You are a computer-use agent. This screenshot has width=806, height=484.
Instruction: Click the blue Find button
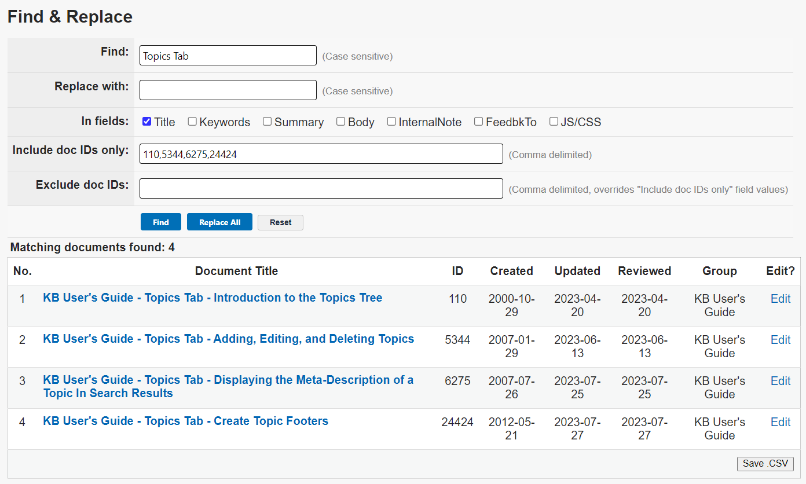click(x=161, y=222)
